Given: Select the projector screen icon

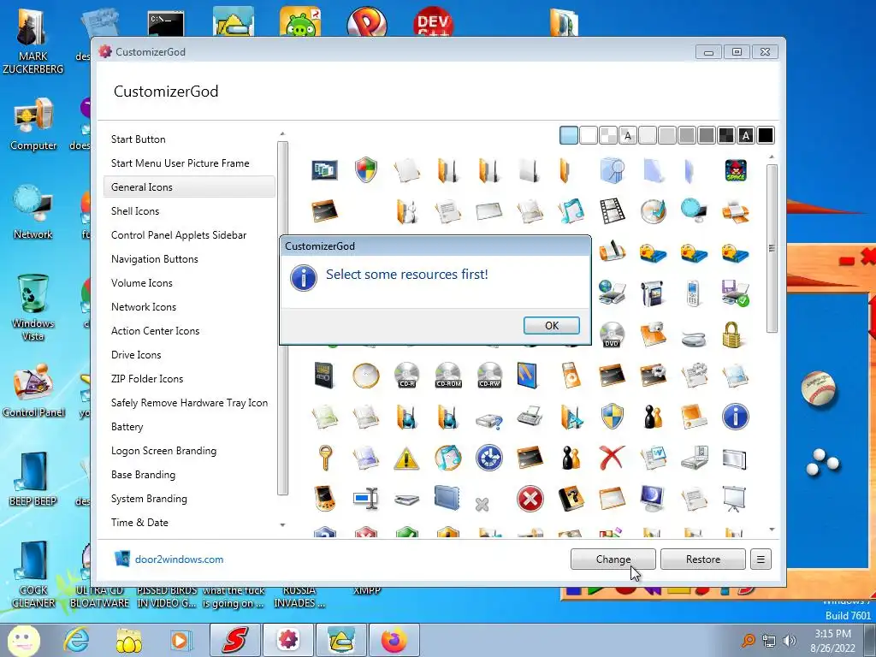Looking at the screenshot, I should pyautogui.click(x=735, y=499).
